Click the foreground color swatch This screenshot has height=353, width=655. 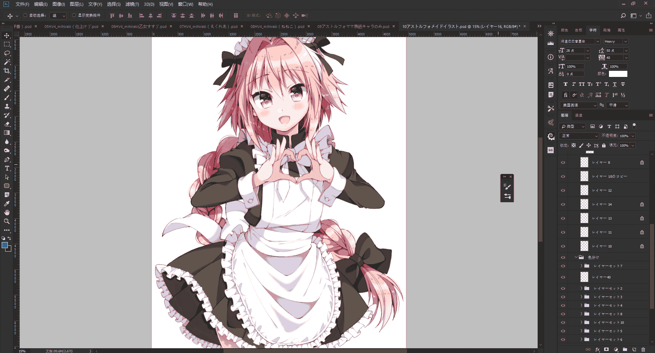click(x=5, y=245)
